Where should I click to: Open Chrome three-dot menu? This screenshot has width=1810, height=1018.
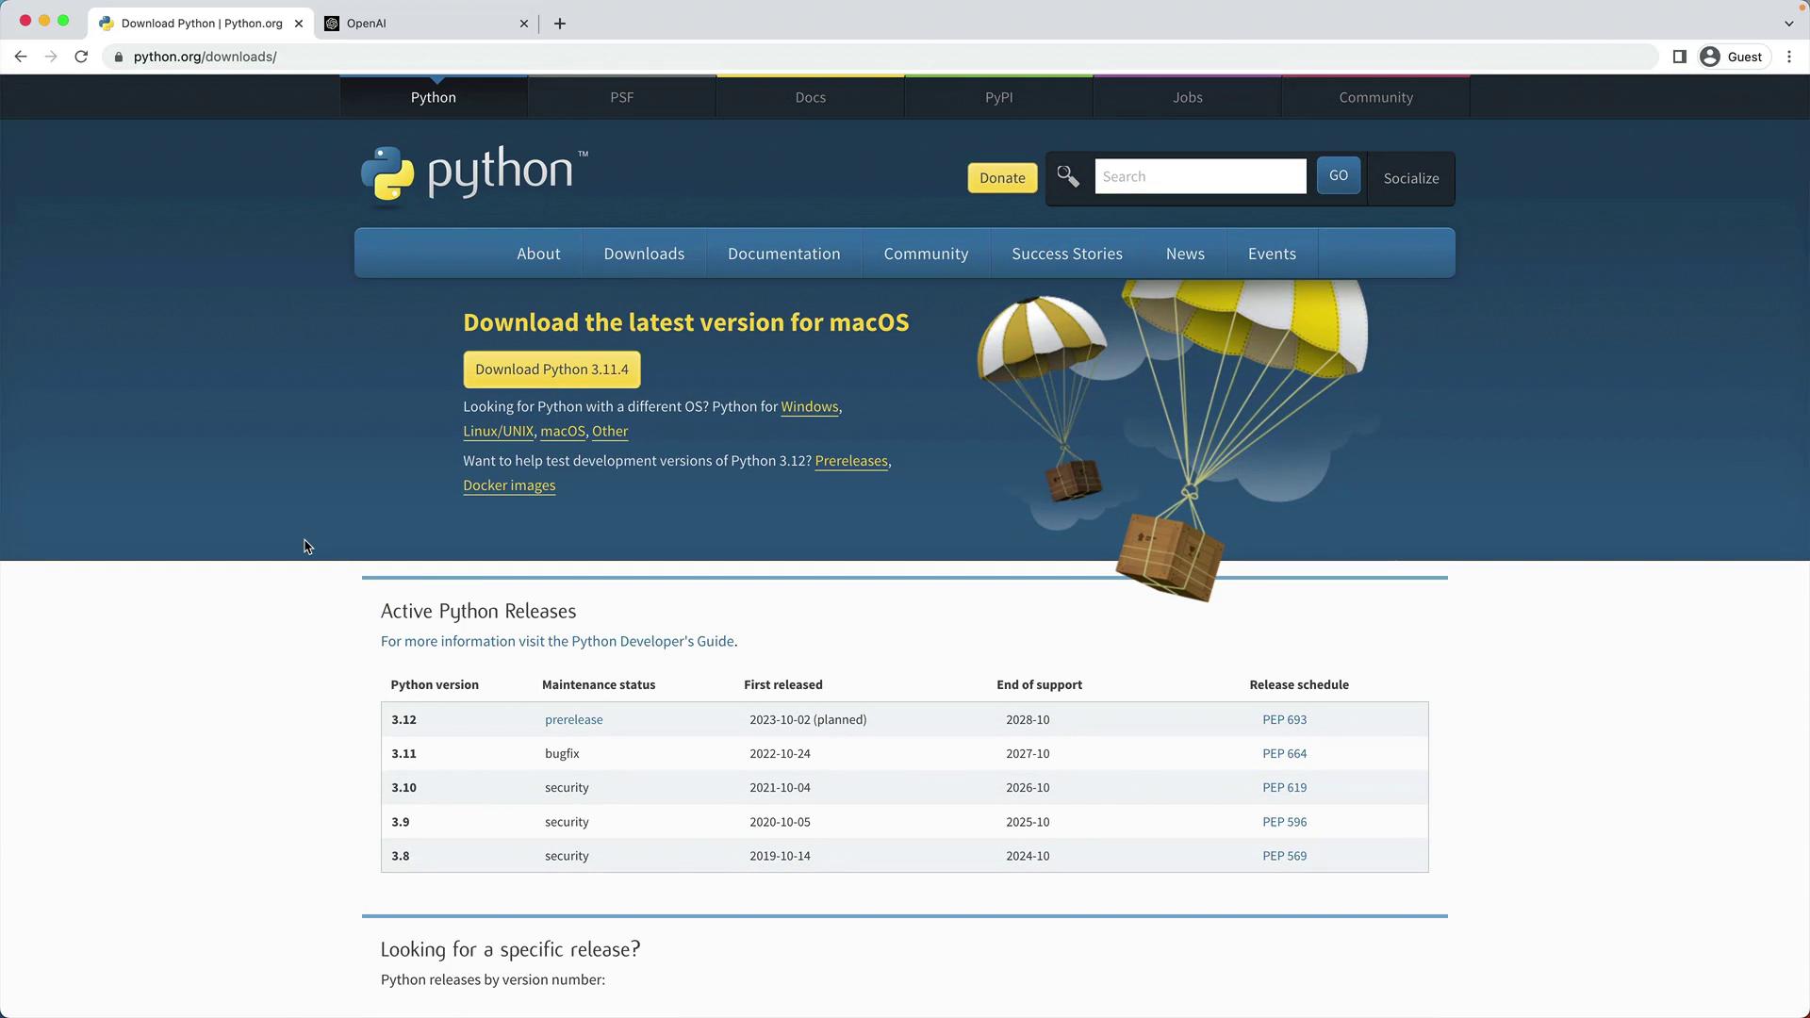(1788, 57)
